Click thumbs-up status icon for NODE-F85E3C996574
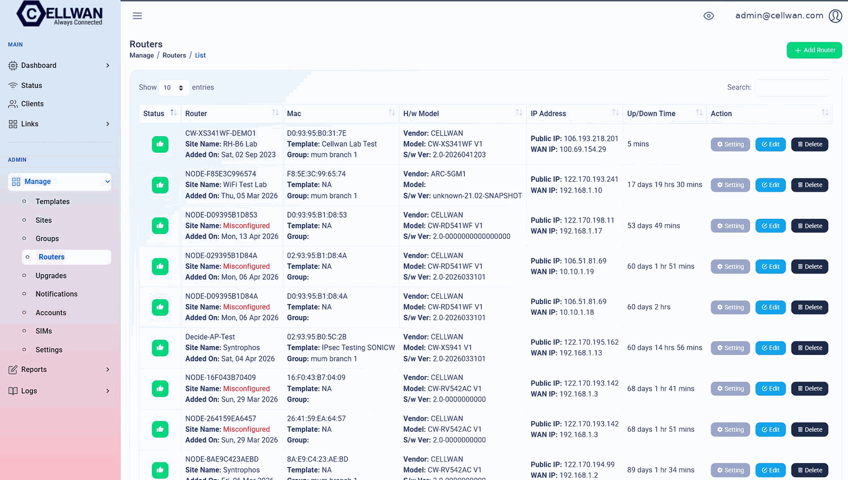The height and width of the screenshot is (480, 848). tap(160, 185)
